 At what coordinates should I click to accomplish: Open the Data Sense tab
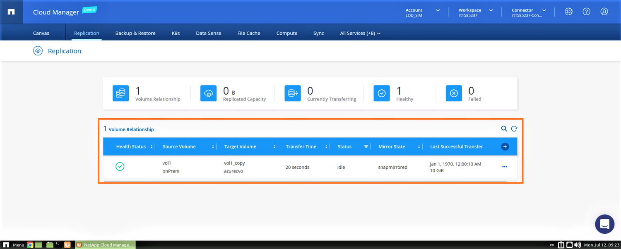pyautogui.click(x=209, y=33)
